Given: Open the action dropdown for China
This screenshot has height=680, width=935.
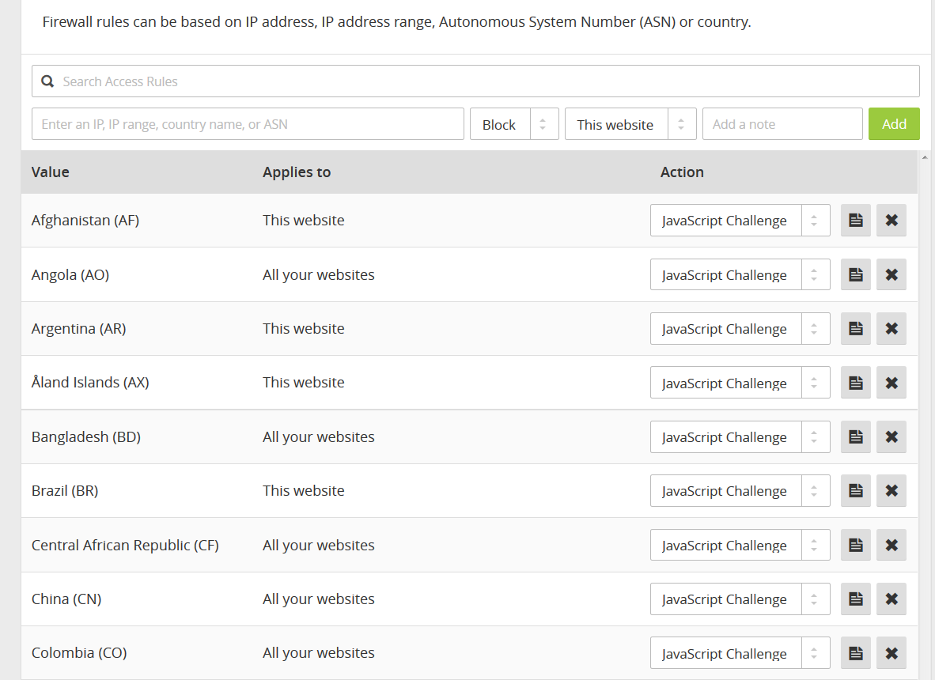Looking at the screenshot, I should pos(740,599).
